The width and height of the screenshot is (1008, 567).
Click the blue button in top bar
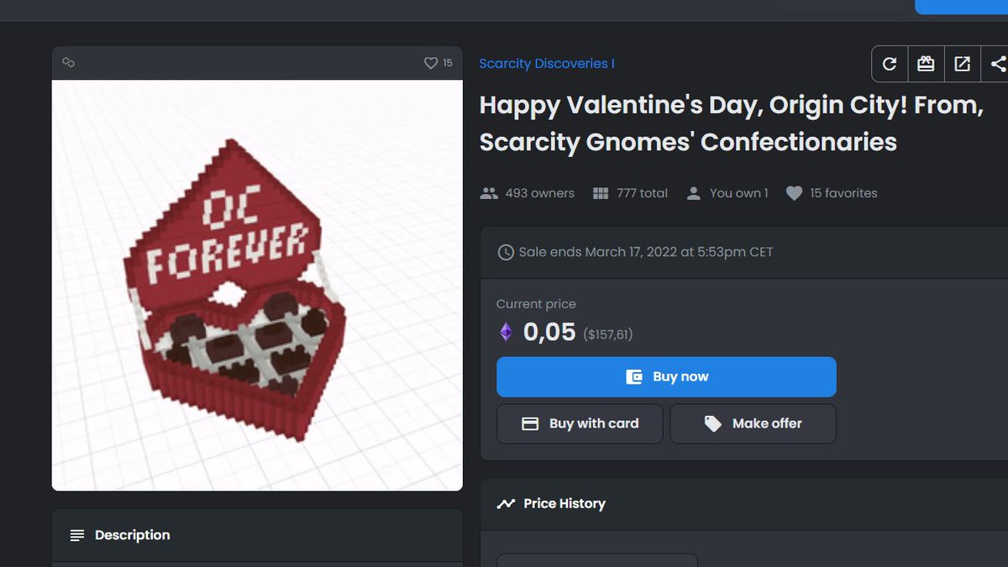click(x=961, y=7)
